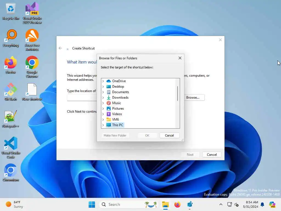Image resolution: width=281 pixels, height=211 pixels.
Task: Open File Explorer from the taskbar
Action: point(165,204)
